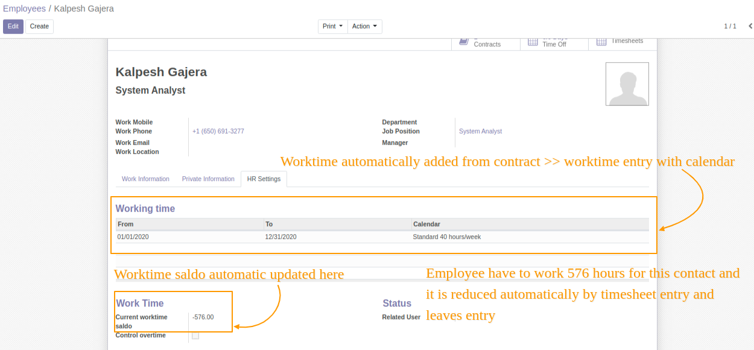Viewport: 754px width, 350px height.
Task: Click the employee photo placeholder
Action: point(627,84)
